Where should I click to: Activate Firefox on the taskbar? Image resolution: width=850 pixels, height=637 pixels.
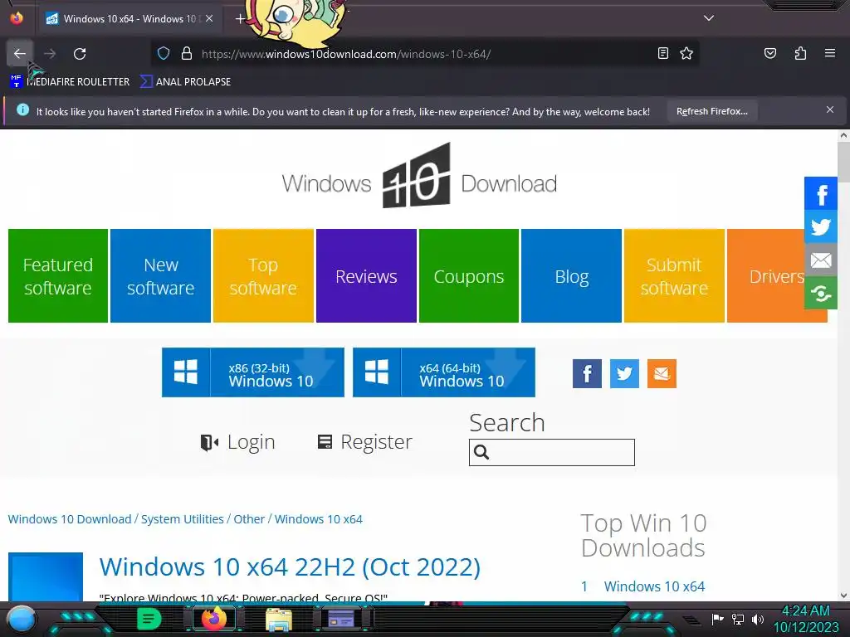pyautogui.click(x=213, y=619)
